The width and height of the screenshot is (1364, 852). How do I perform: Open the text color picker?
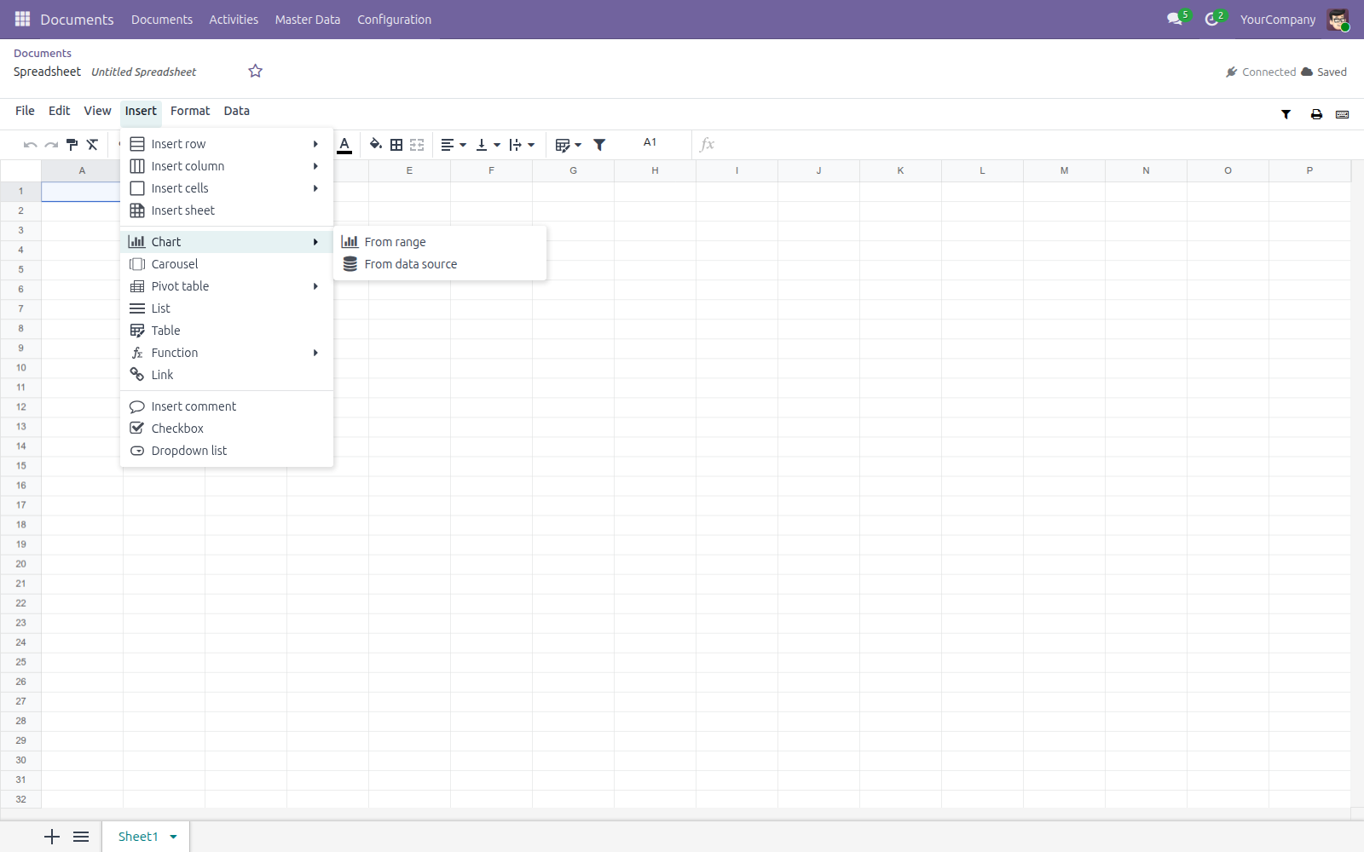point(344,145)
